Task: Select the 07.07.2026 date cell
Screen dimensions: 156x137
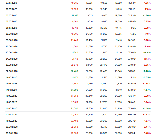Action: pos(11,3)
